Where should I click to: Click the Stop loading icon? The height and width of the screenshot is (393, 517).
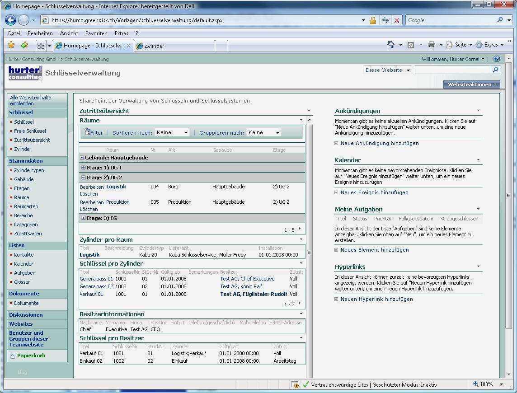(397, 20)
